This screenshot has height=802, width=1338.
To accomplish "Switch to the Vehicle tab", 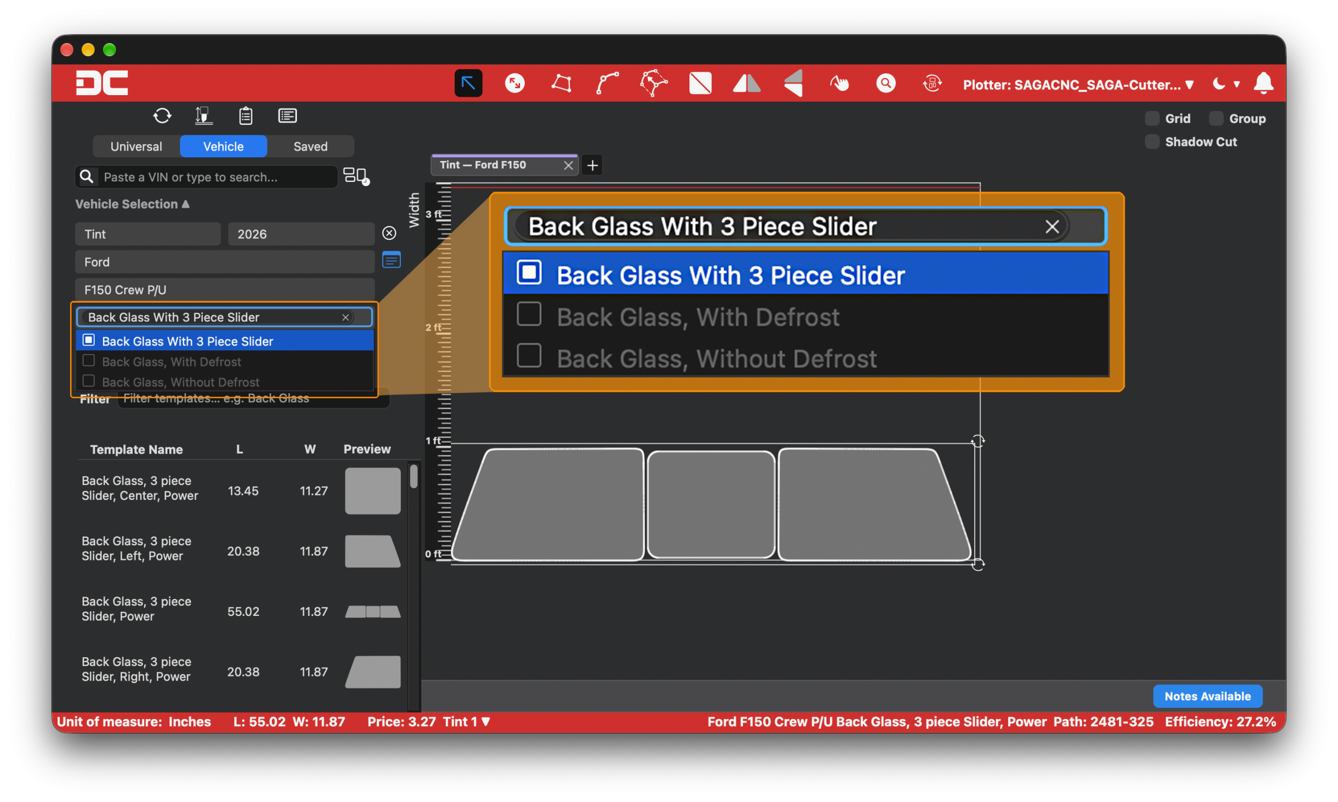I will tap(223, 146).
